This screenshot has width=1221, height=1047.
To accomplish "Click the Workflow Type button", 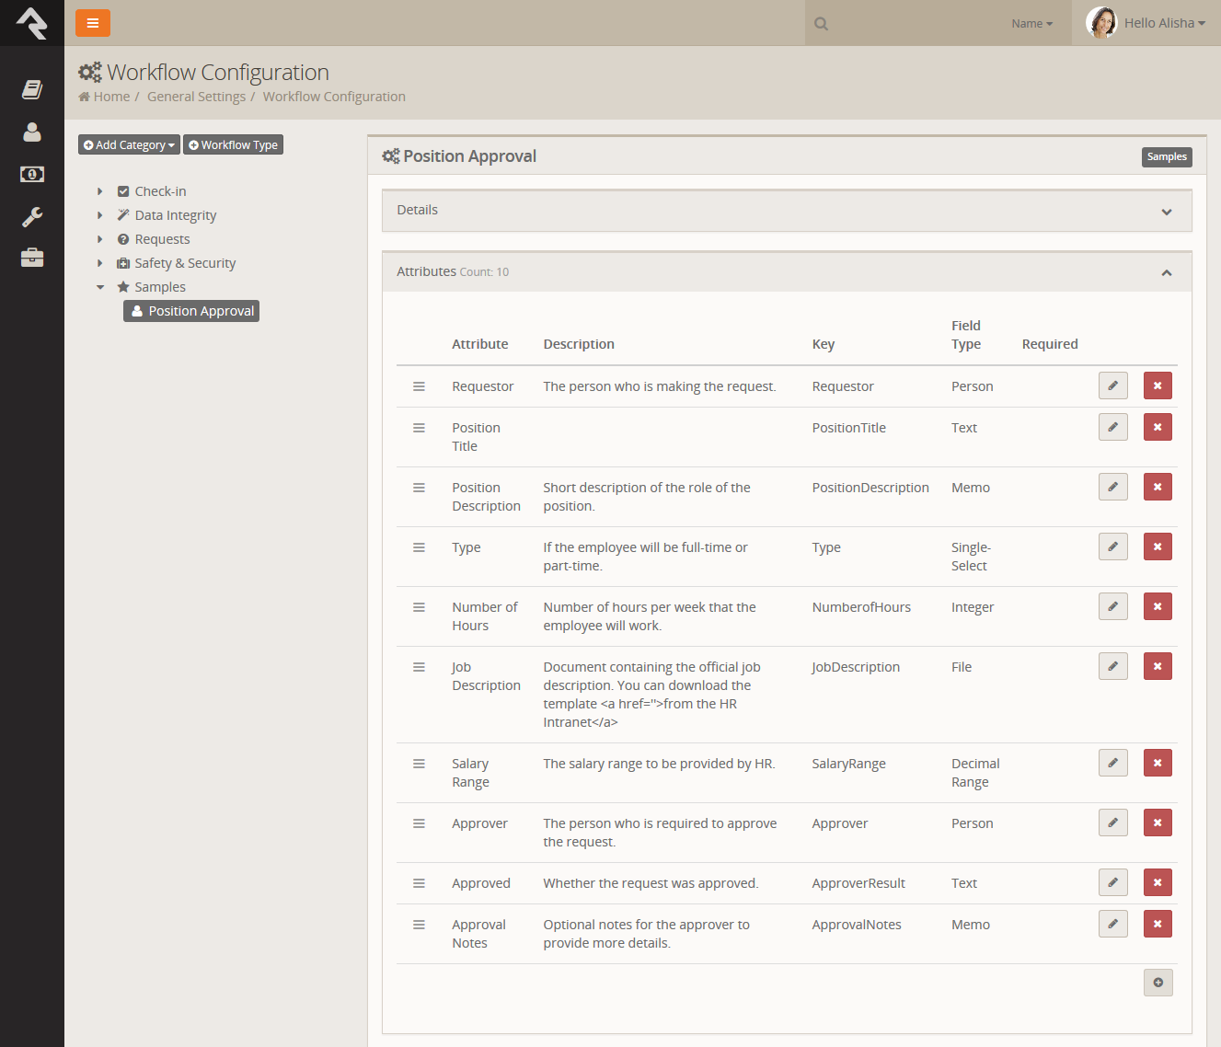I will click(234, 144).
